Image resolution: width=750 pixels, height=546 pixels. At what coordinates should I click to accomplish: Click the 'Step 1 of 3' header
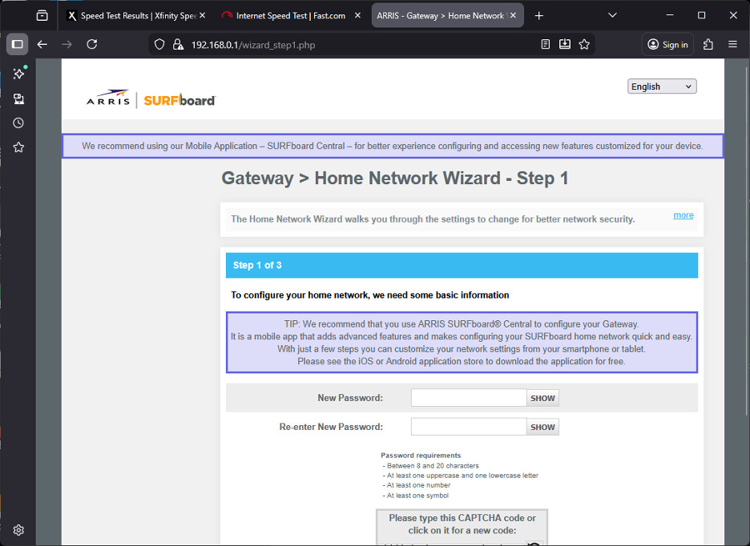[x=462, y=265]
